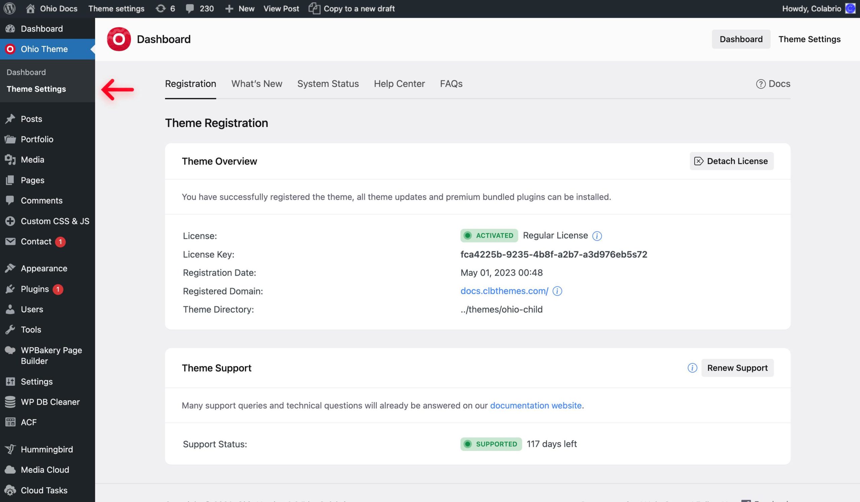The image size is (860, 502).
Task: Click the Hummingbird bird icon
Action: pyautogui.click(x=10, y=449)
